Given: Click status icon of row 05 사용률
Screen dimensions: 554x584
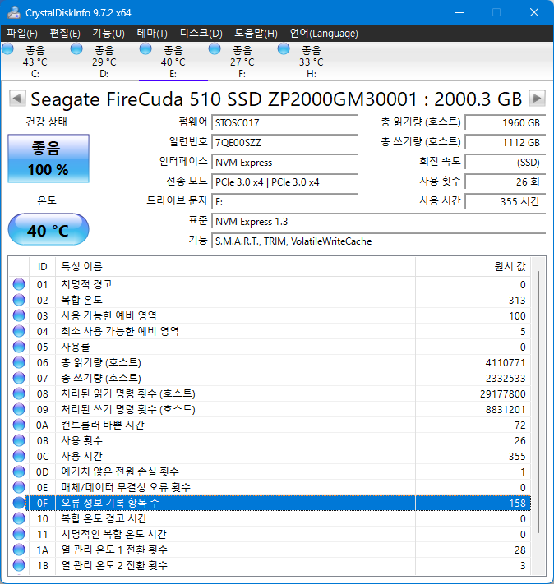Looking at the screenshot, I should [x=19, y=347].
